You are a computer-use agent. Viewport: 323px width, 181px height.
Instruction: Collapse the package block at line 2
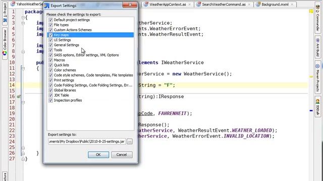pos(23,18)
